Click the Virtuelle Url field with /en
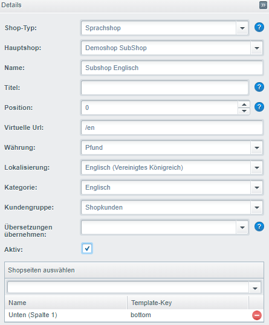The width and height of the screenshot is (269, 325). [172, 127]
